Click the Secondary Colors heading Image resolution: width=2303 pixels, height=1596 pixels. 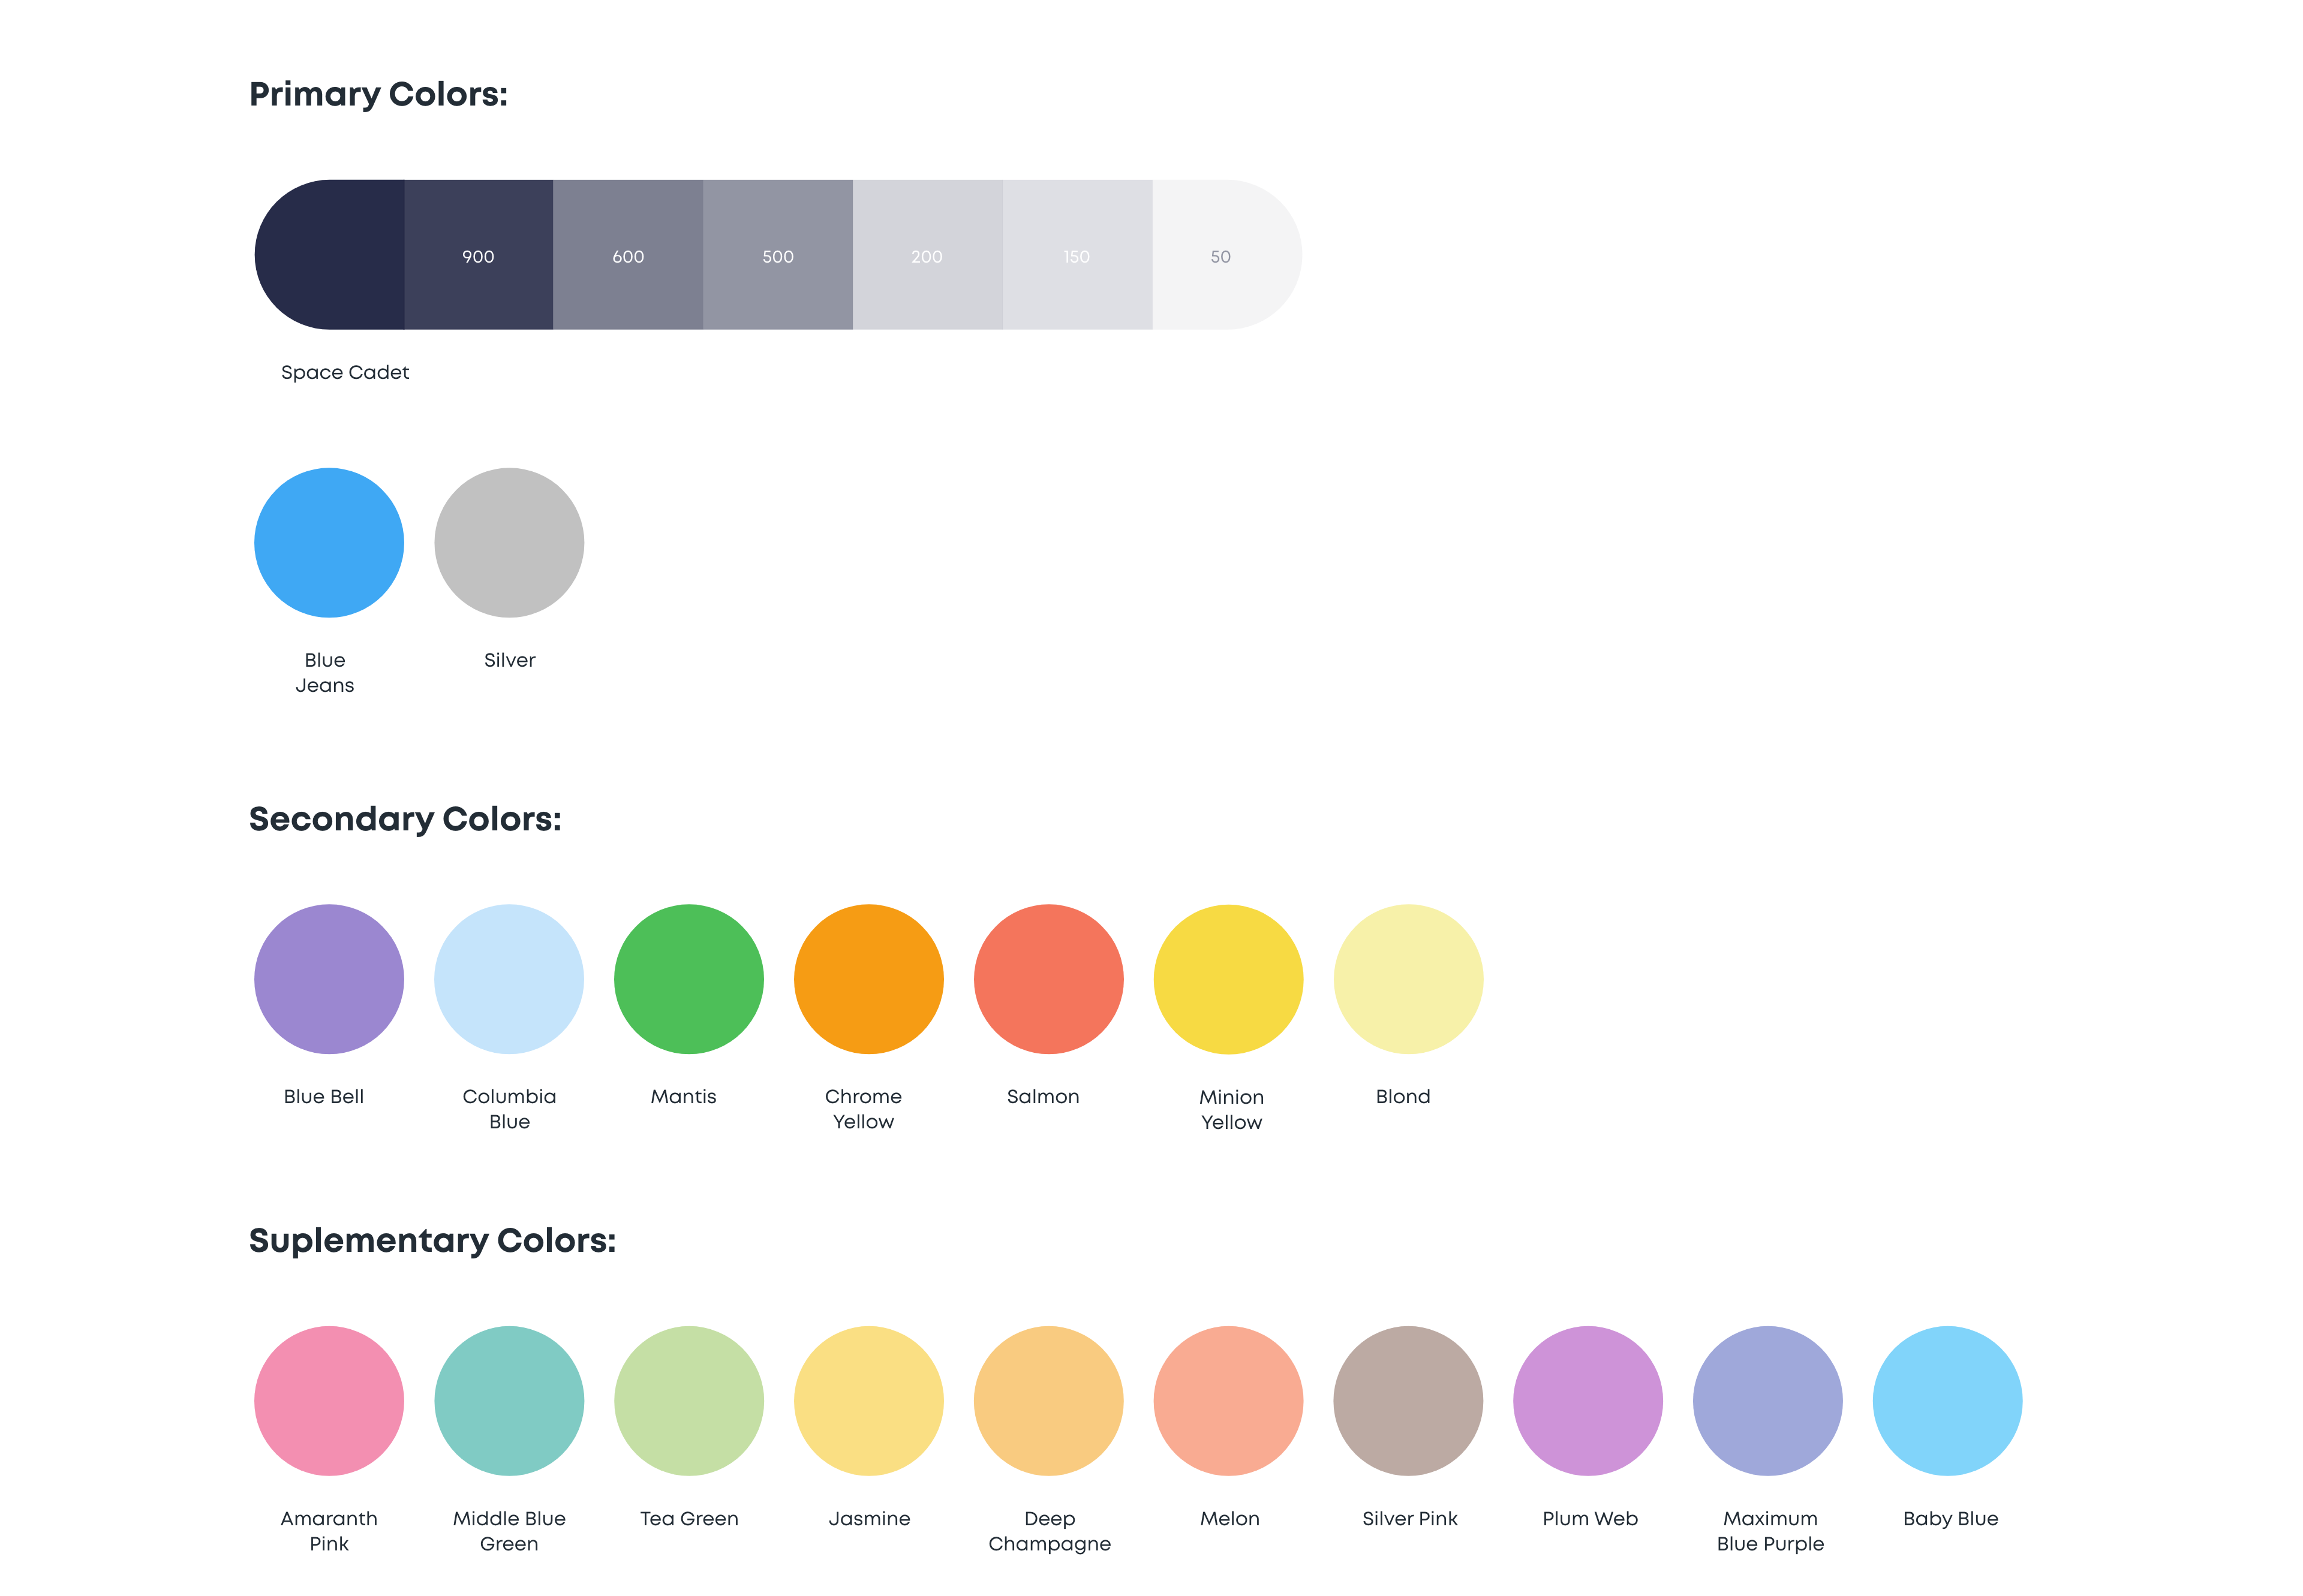click(404, 819)
